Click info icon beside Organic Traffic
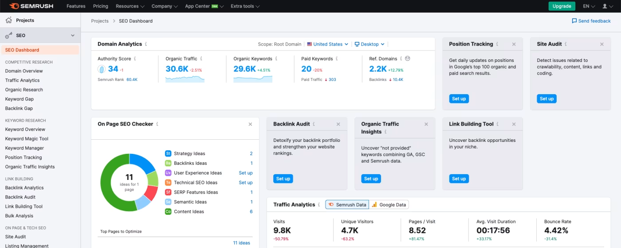Screen dimensions: 621x248 201,59
